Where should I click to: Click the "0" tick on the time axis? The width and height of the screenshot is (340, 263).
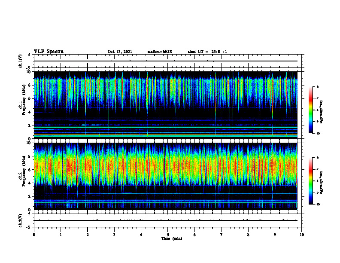tap(34, 235)
